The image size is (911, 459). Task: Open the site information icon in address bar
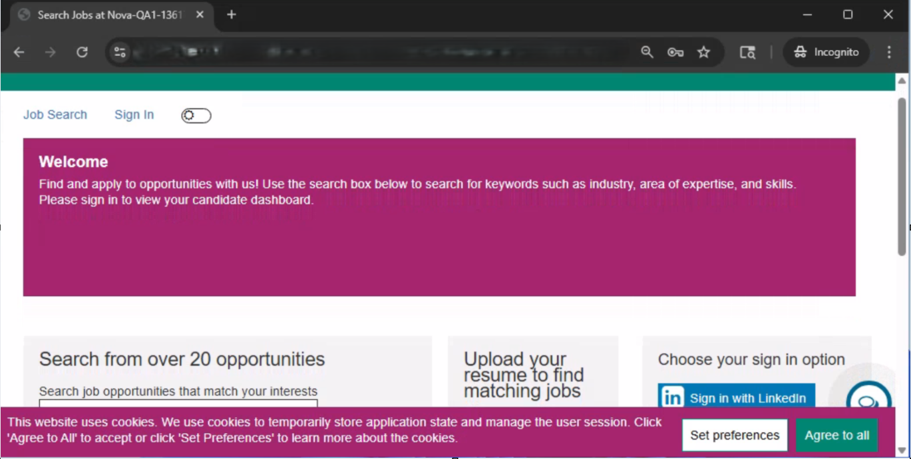tap(120, 52)
